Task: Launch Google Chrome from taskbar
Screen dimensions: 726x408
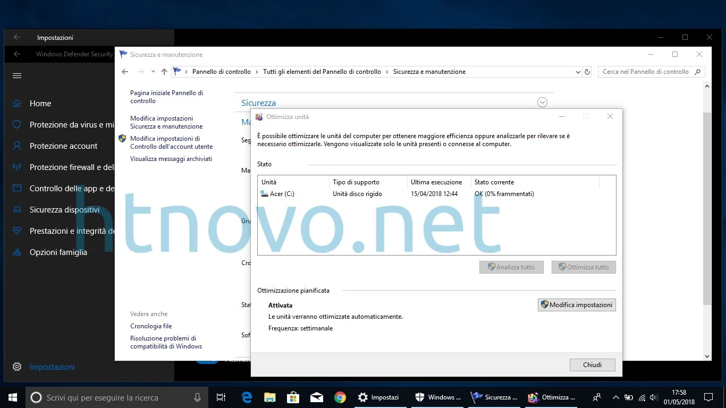Action: pyautogui.click(x=340, y=397)
